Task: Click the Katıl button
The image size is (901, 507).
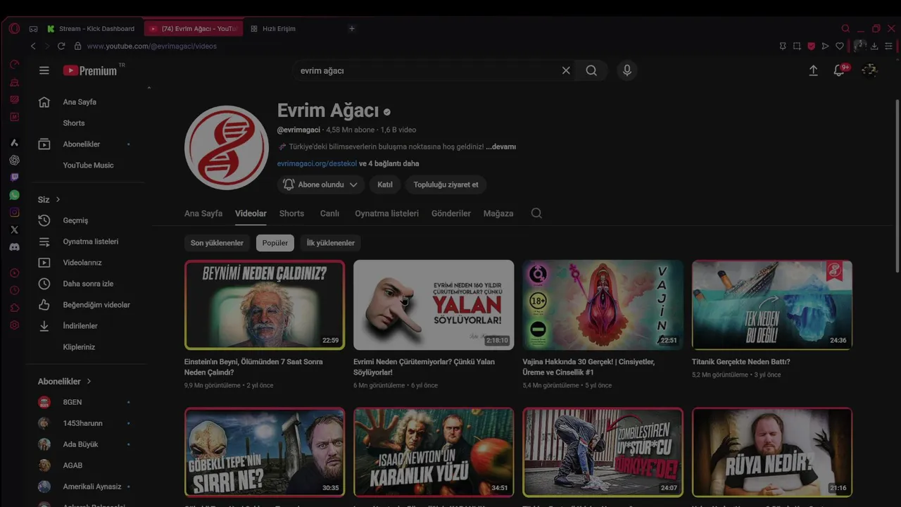Action: 385,184
